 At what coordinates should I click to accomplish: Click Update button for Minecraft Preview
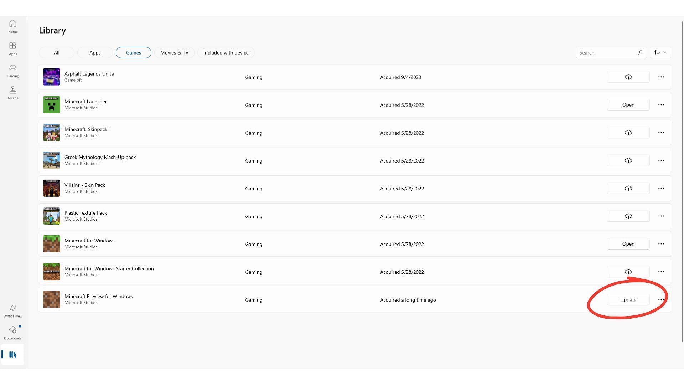click(x=628, y=299)
